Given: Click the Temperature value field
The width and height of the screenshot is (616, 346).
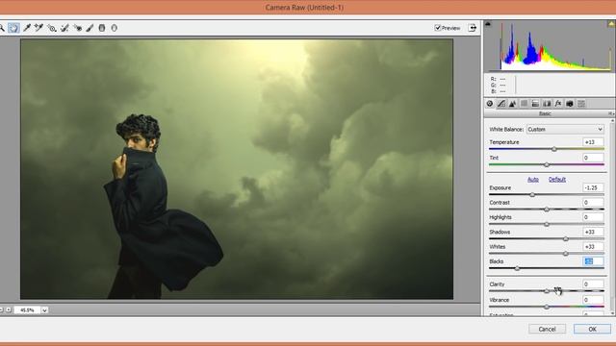Looking at the screenshot, I should click(593, 142).
